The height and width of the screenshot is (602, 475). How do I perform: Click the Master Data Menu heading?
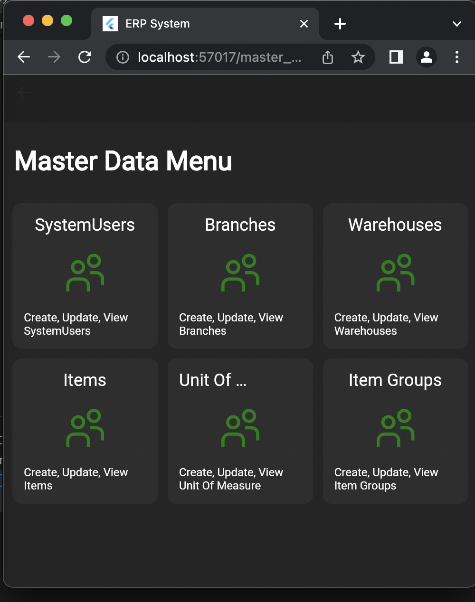tap(123, 161)
